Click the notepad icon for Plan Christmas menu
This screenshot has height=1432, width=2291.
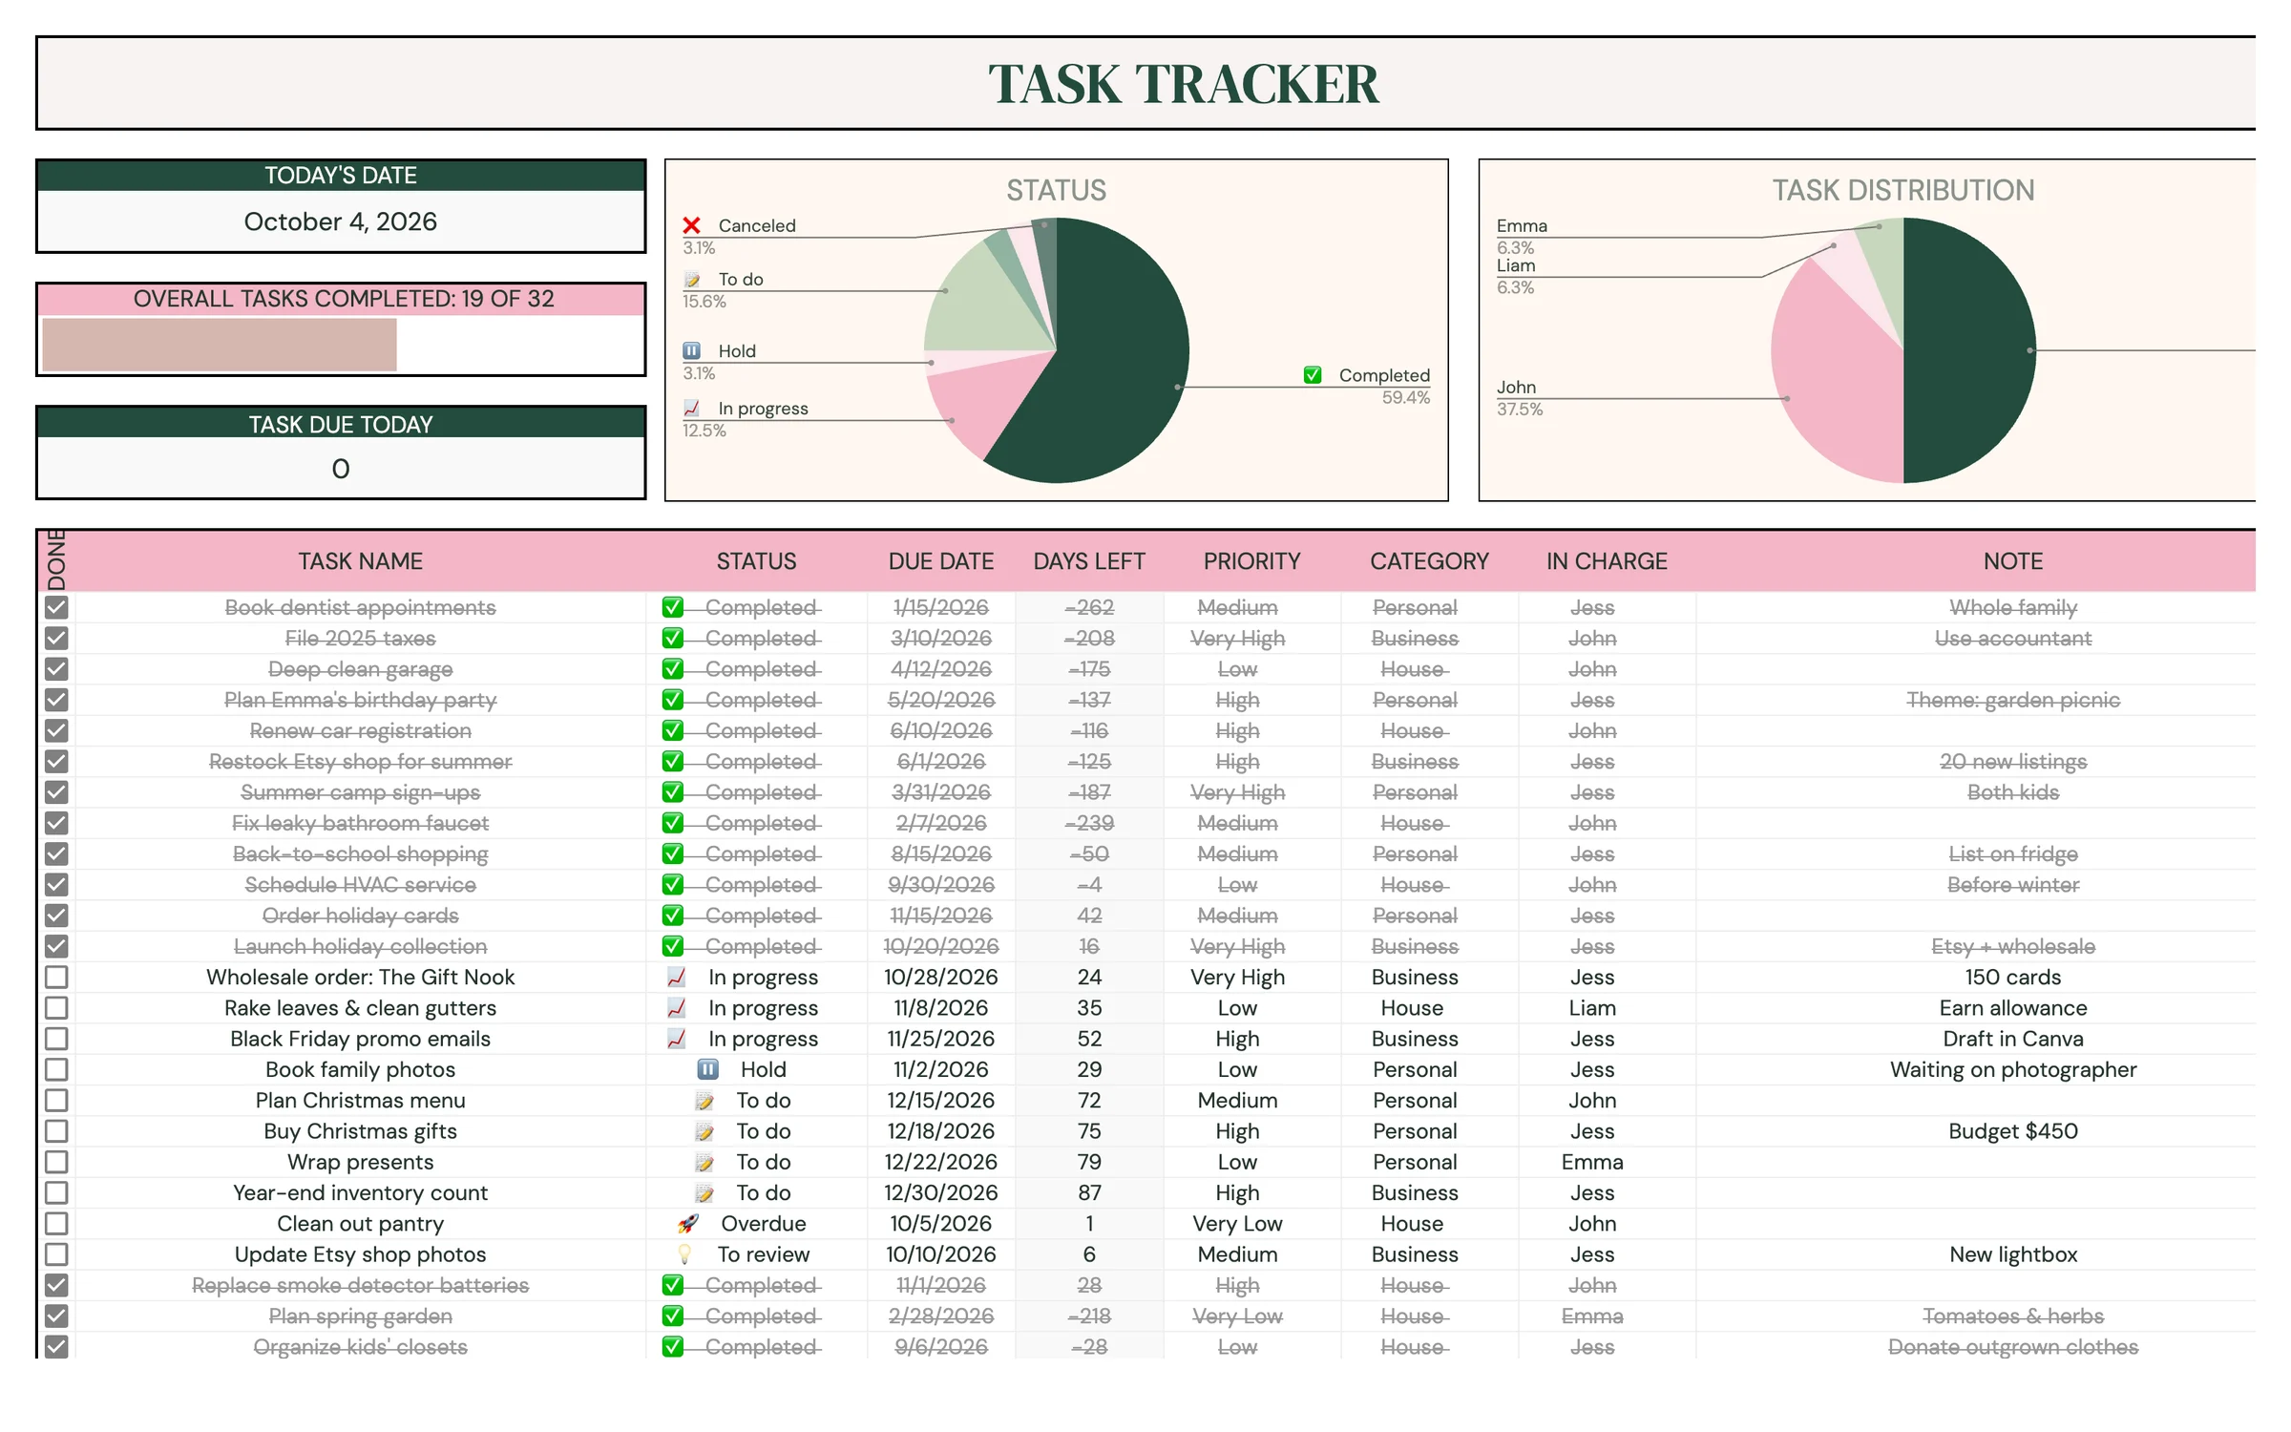(x=704, y=1101)
